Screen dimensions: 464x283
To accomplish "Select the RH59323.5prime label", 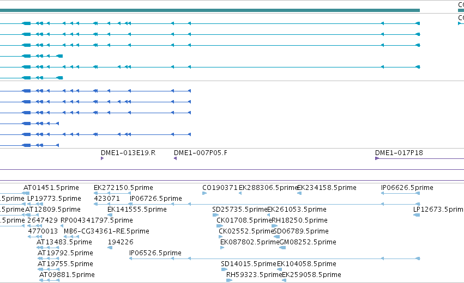I will pos(254,275).
